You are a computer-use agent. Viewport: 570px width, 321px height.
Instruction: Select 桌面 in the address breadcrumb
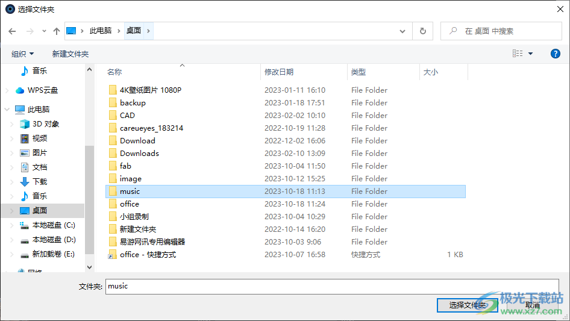[134, 31]
